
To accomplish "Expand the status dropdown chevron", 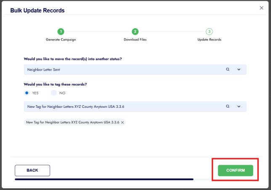I will click(239, 70).
